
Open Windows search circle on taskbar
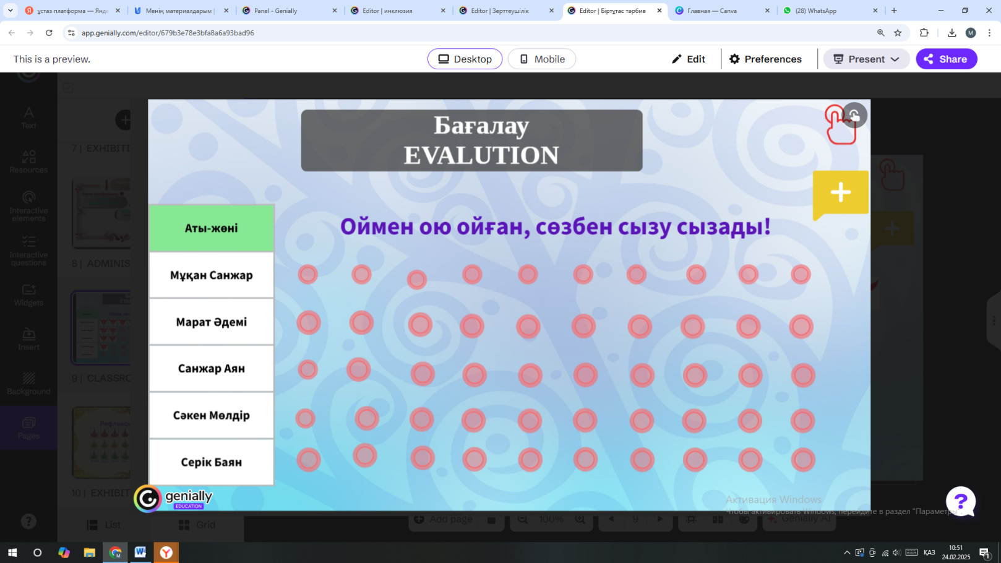click(37, 552)
